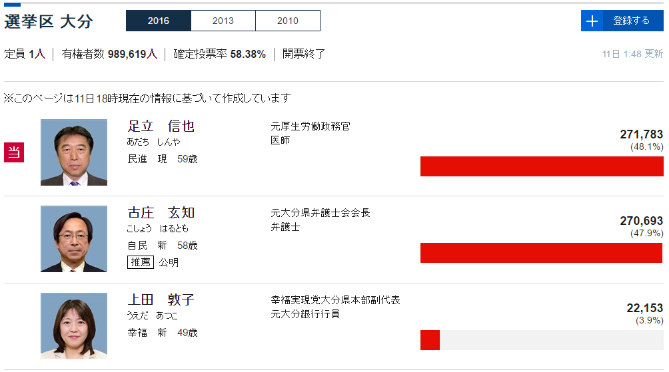Image resolution: width=669 pixels, height=372 pixels.
Task: Click 公明 endorsement party text
Action: [x=169, y=262]
